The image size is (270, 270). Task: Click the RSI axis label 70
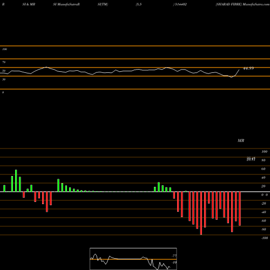click(4, 62)
